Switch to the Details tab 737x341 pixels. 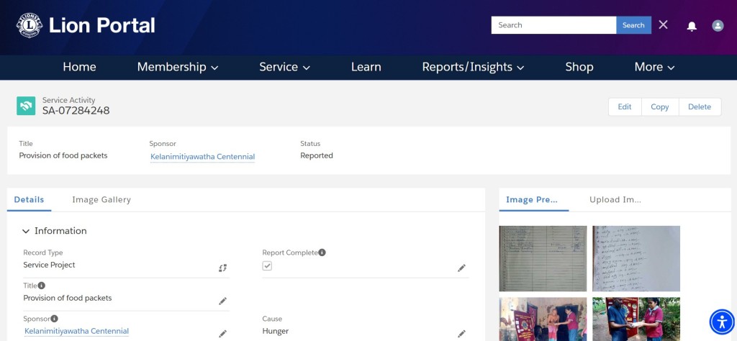[x=29, y=199]
